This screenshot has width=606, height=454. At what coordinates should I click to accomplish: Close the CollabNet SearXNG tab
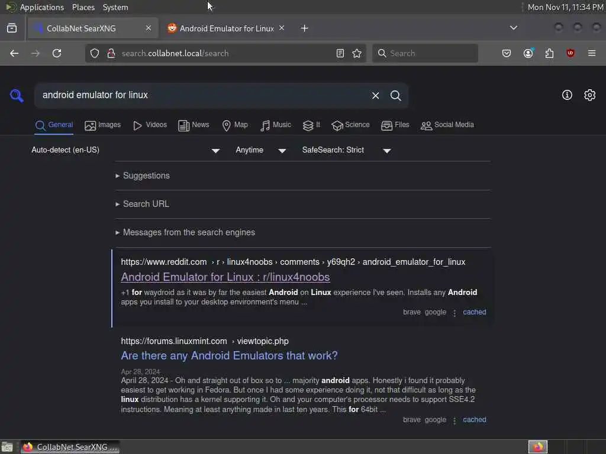point(149,28)
